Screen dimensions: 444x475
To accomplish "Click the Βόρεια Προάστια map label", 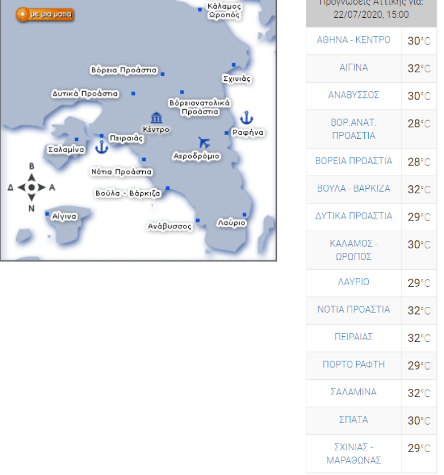I will coord(124,70).
